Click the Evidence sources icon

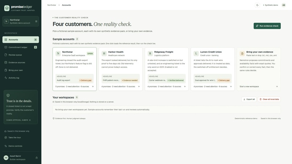pos(6,63)
